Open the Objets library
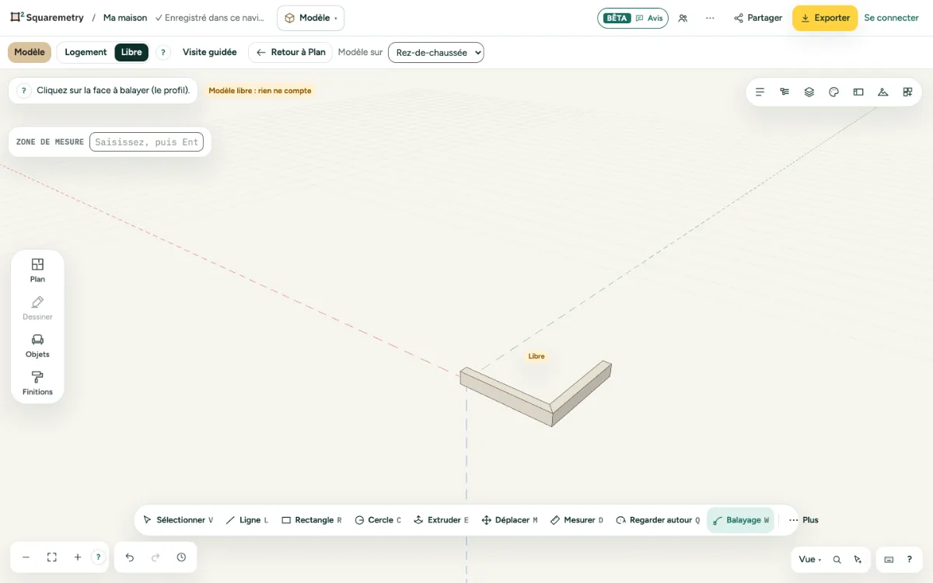 pos(37,346)
